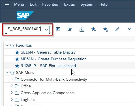This screenshot has width=135, height=106.
Task: Expand the Logistics folder chevron
Action: coord(12,100)
